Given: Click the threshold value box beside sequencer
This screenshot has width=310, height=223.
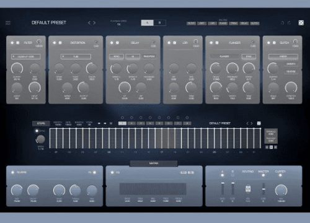Looking at the screenshot, I should (x=271, y=133).
